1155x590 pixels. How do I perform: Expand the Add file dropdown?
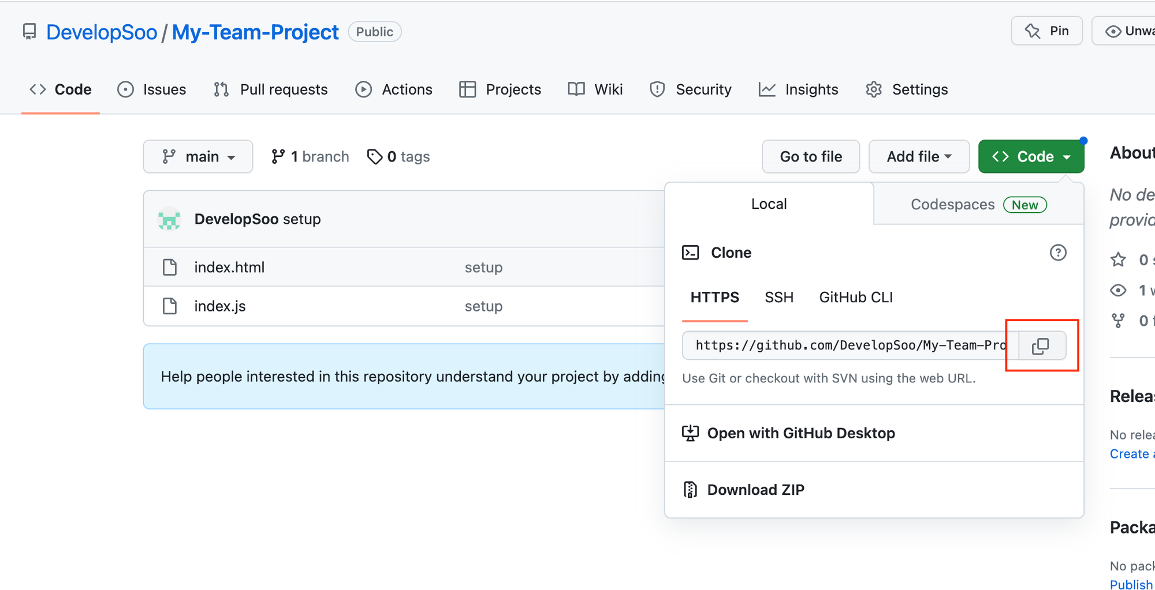click(x=918, y=157)
